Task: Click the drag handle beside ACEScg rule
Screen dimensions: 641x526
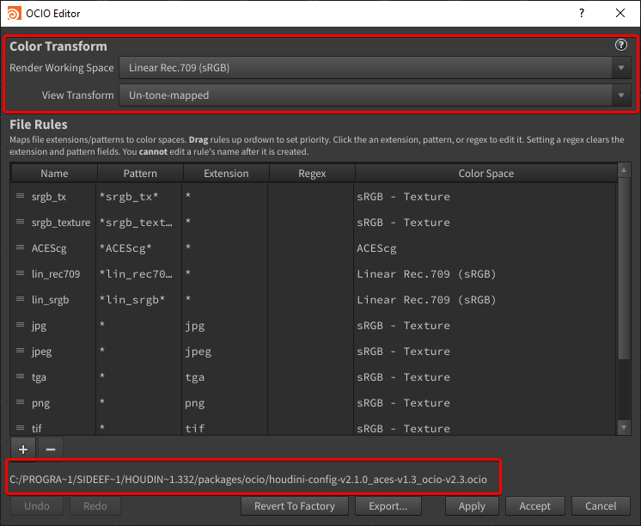Action: (20, 248)
